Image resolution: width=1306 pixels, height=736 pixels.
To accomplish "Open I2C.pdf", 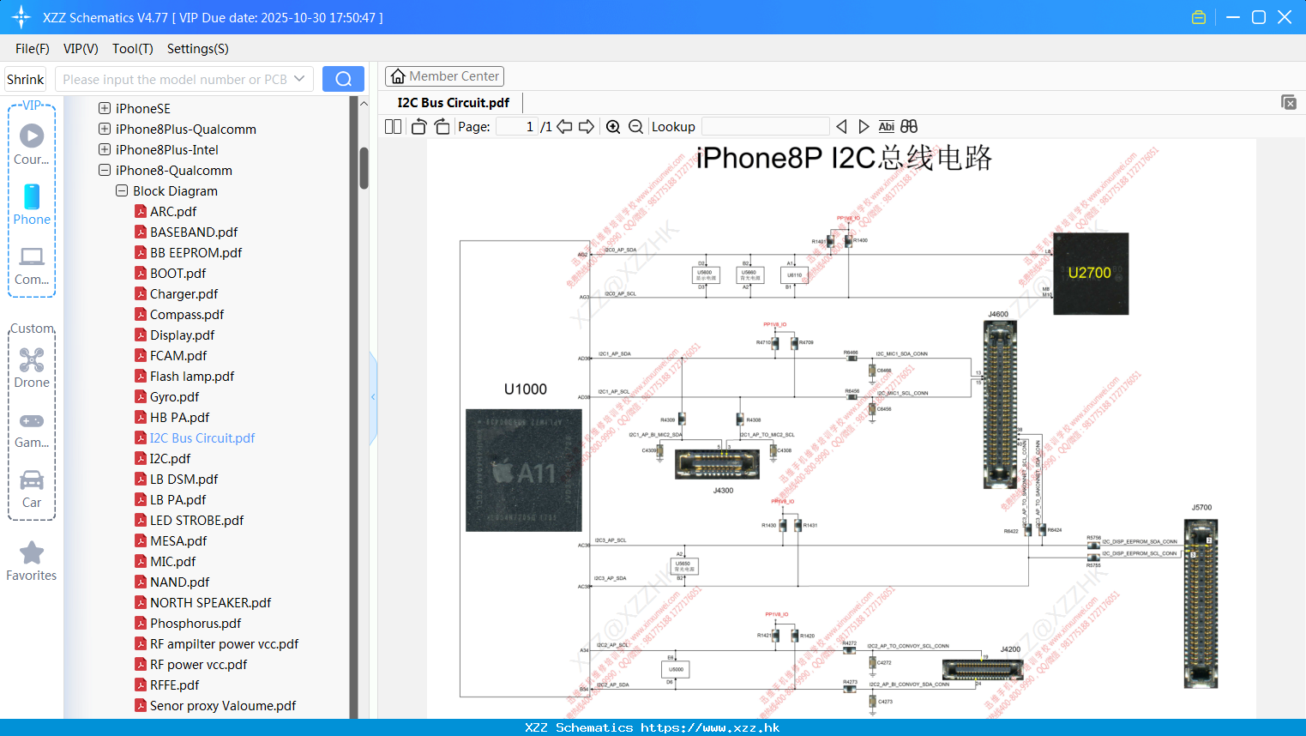I will tap(170, 458).
